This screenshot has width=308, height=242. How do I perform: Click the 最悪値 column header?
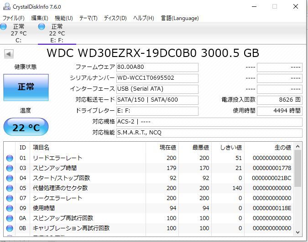[195, 147]
